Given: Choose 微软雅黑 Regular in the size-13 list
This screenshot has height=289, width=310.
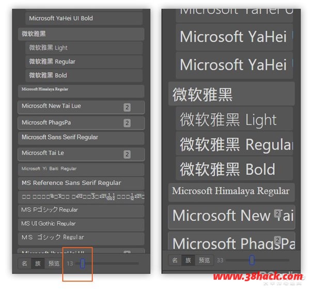Looking at the screenshot, I should [84, 62].
